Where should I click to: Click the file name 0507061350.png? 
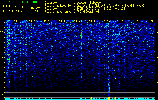tap(13, 7)
